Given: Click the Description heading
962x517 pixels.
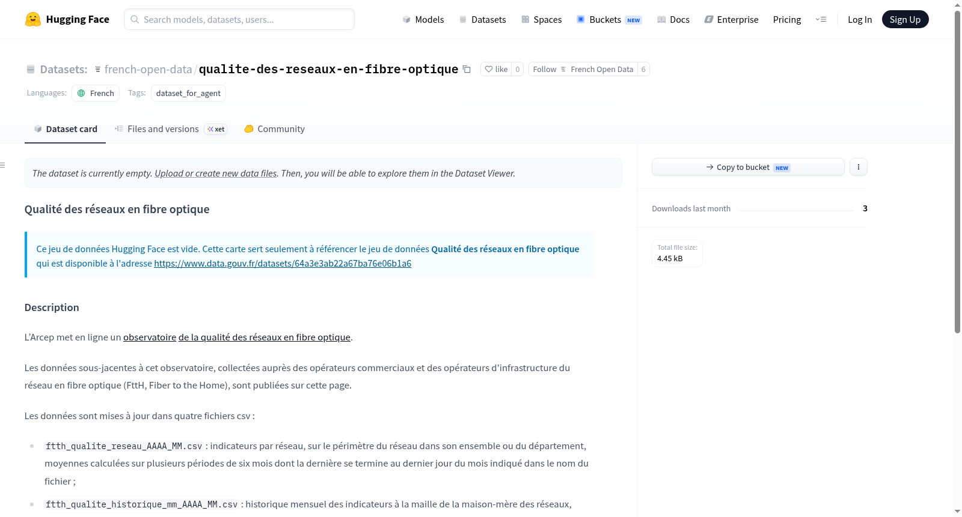Looking at the screenshot, I should click(52, 307).
